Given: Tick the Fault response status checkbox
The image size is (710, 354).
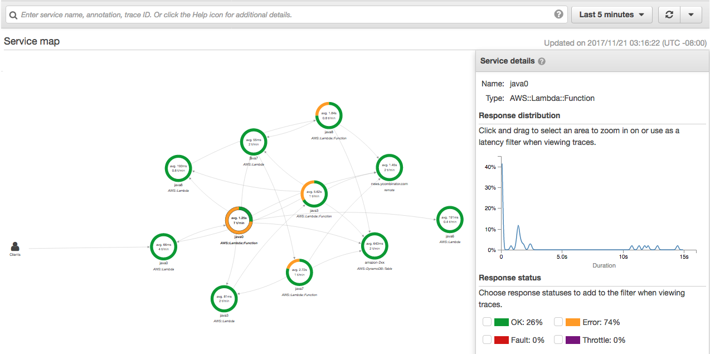Looking at the screenshot, I should click(x=487, y=340).
